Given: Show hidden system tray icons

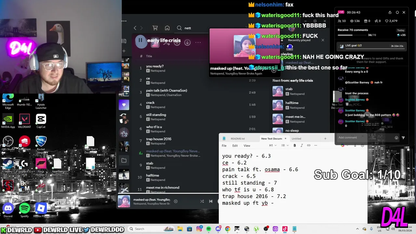Looking at the screenshot, I should (357, 229).
